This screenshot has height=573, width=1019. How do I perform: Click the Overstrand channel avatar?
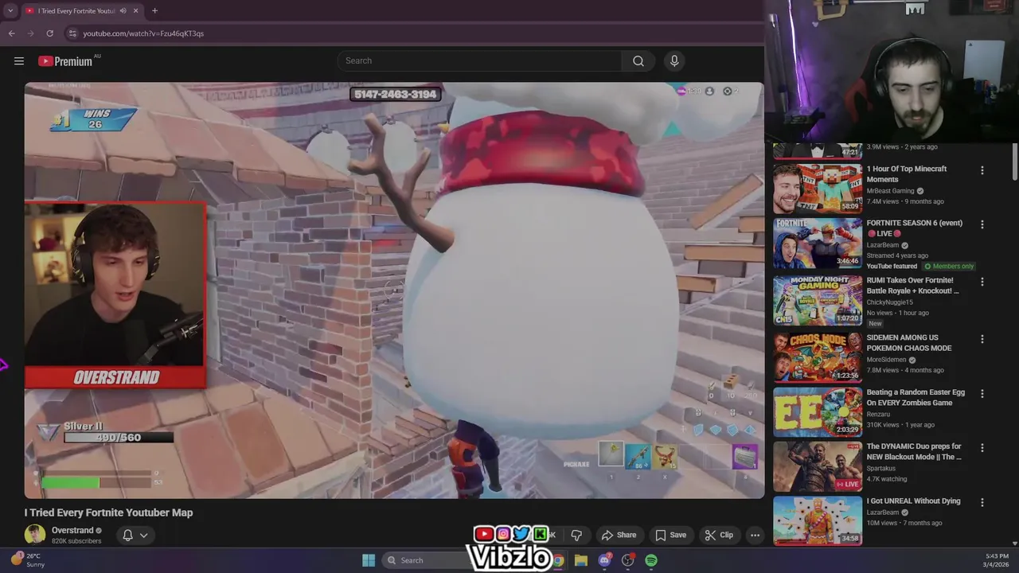35,535
